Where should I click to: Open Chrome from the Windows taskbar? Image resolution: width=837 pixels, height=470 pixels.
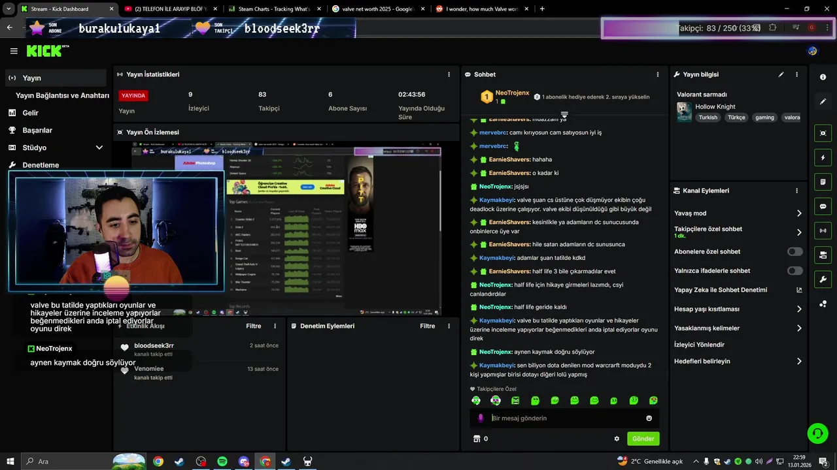coord(158,462)
